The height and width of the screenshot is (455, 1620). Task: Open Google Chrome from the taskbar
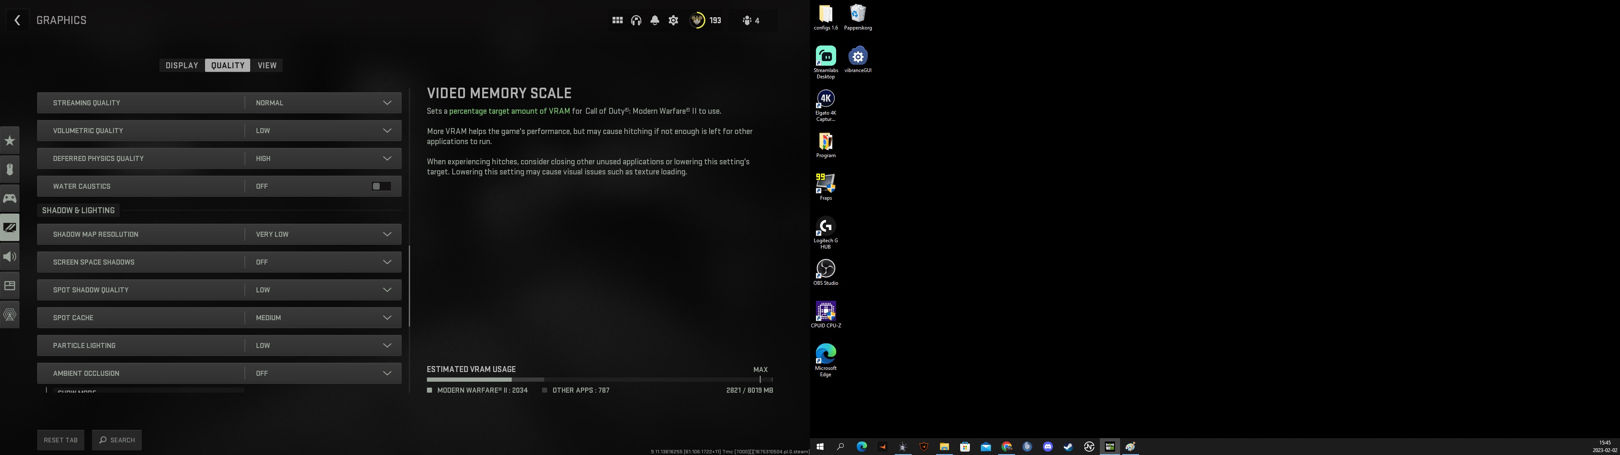pyautogui.click(x=1007, y=447)
